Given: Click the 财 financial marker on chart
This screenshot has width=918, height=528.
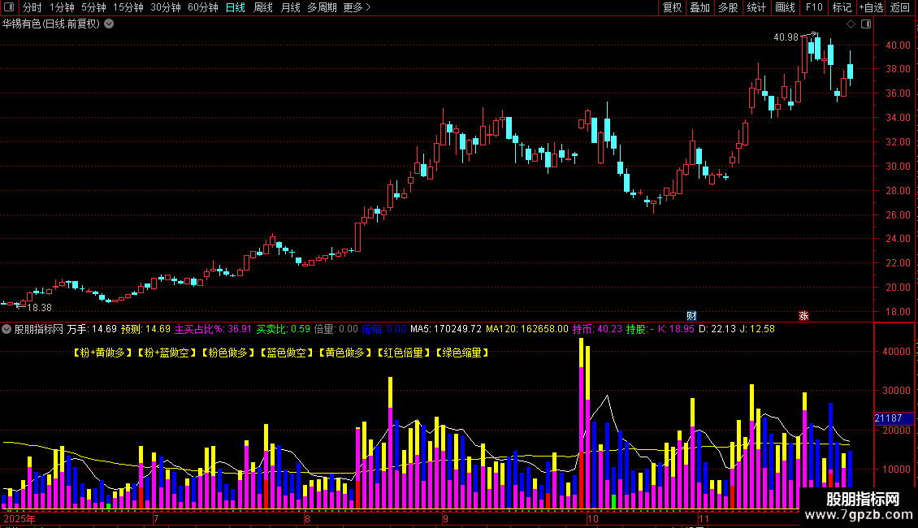Looking at the screenshot, I should tap(691, 315).
